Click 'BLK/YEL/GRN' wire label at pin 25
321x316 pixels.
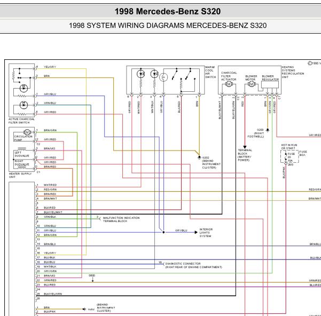click(53, 294)
